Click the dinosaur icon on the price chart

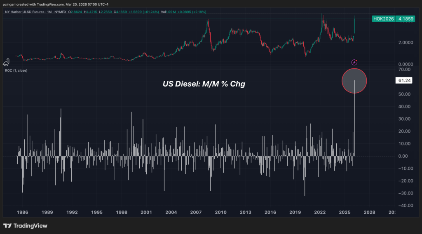click(x=7, y=62)
